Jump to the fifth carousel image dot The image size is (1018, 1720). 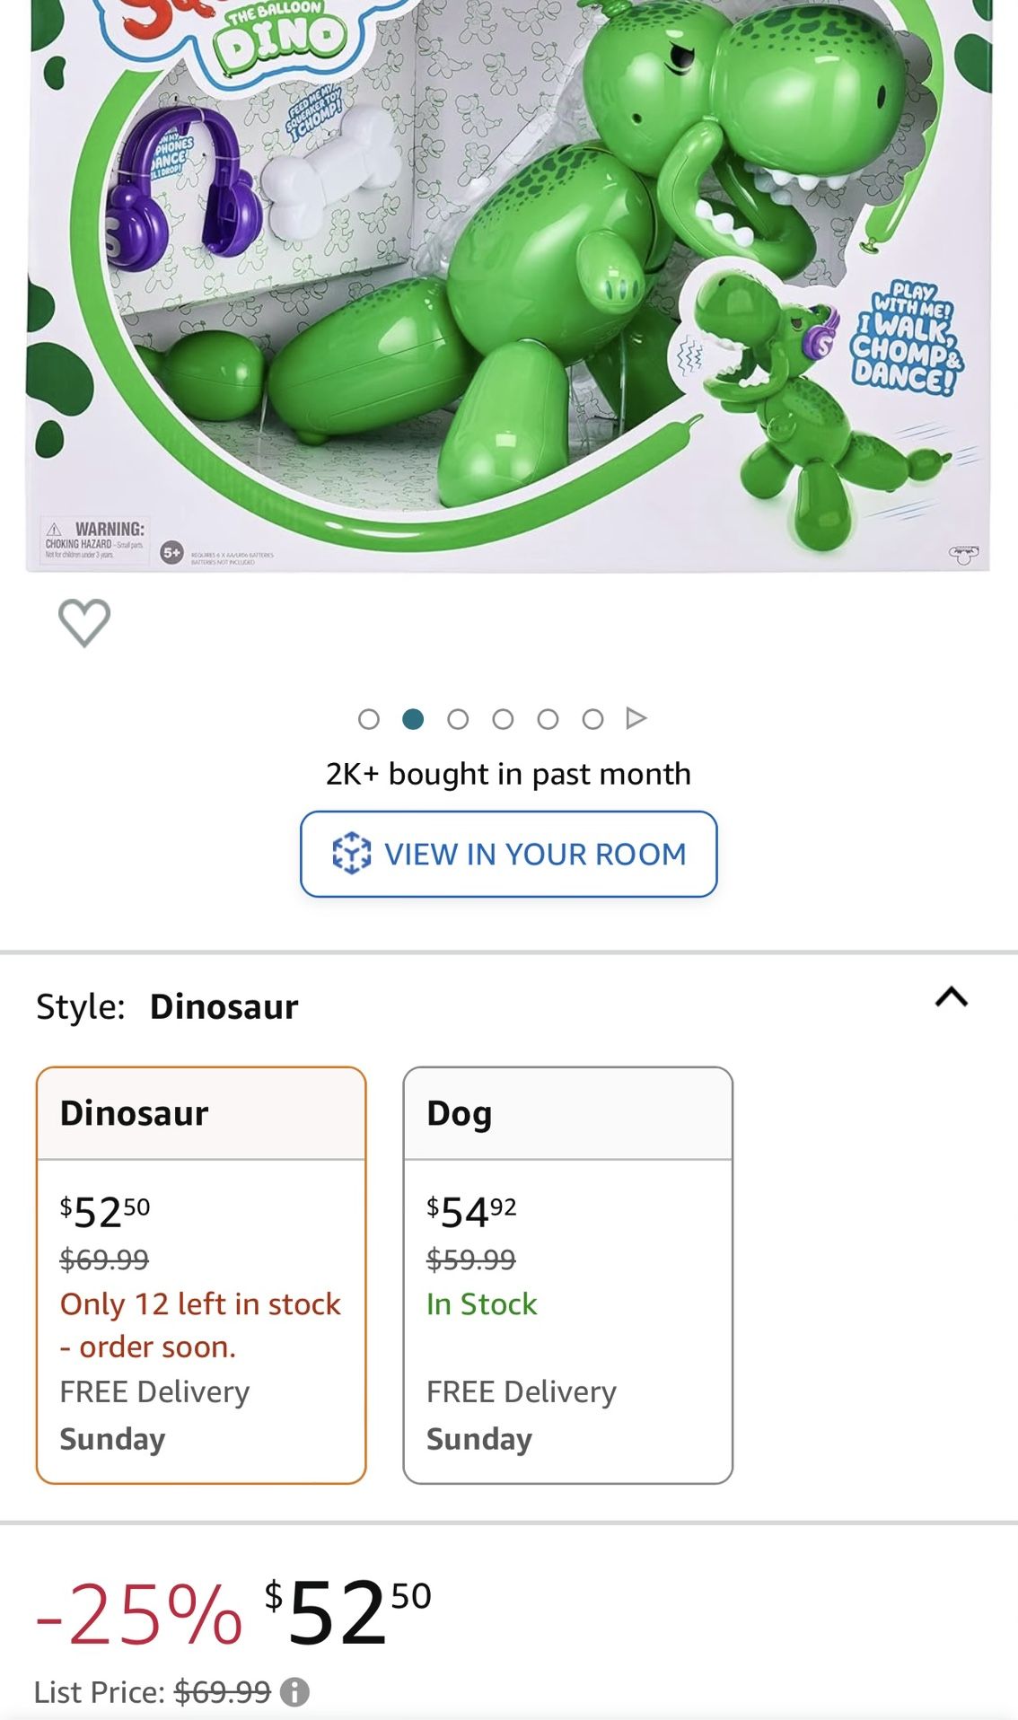[548, 719]
